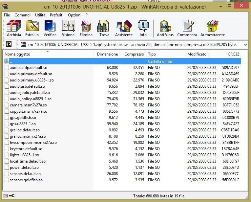Click the file icon of gps.goldfish.so

coord(7,117)
